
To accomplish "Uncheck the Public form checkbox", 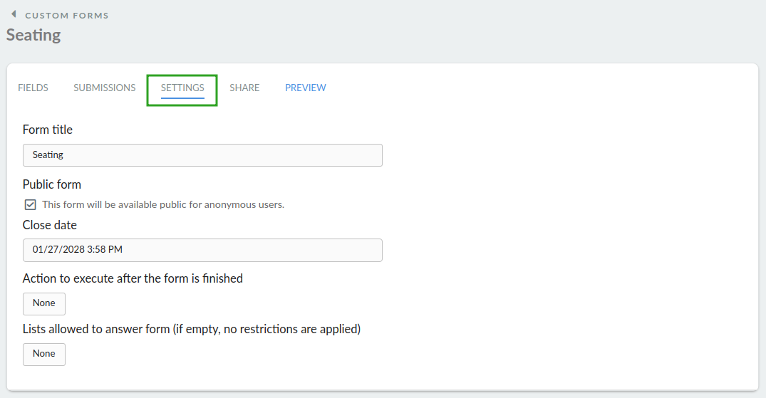I will [31, 204].
